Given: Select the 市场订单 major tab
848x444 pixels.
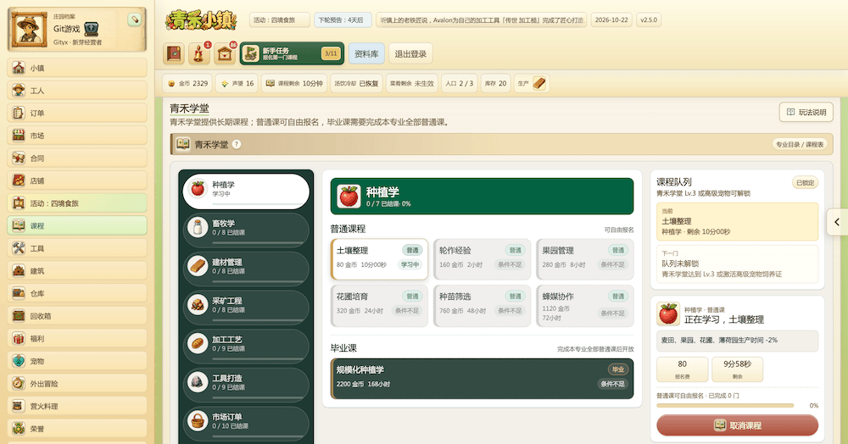Looking at the screenshot, I should click(x=246, y=423).
